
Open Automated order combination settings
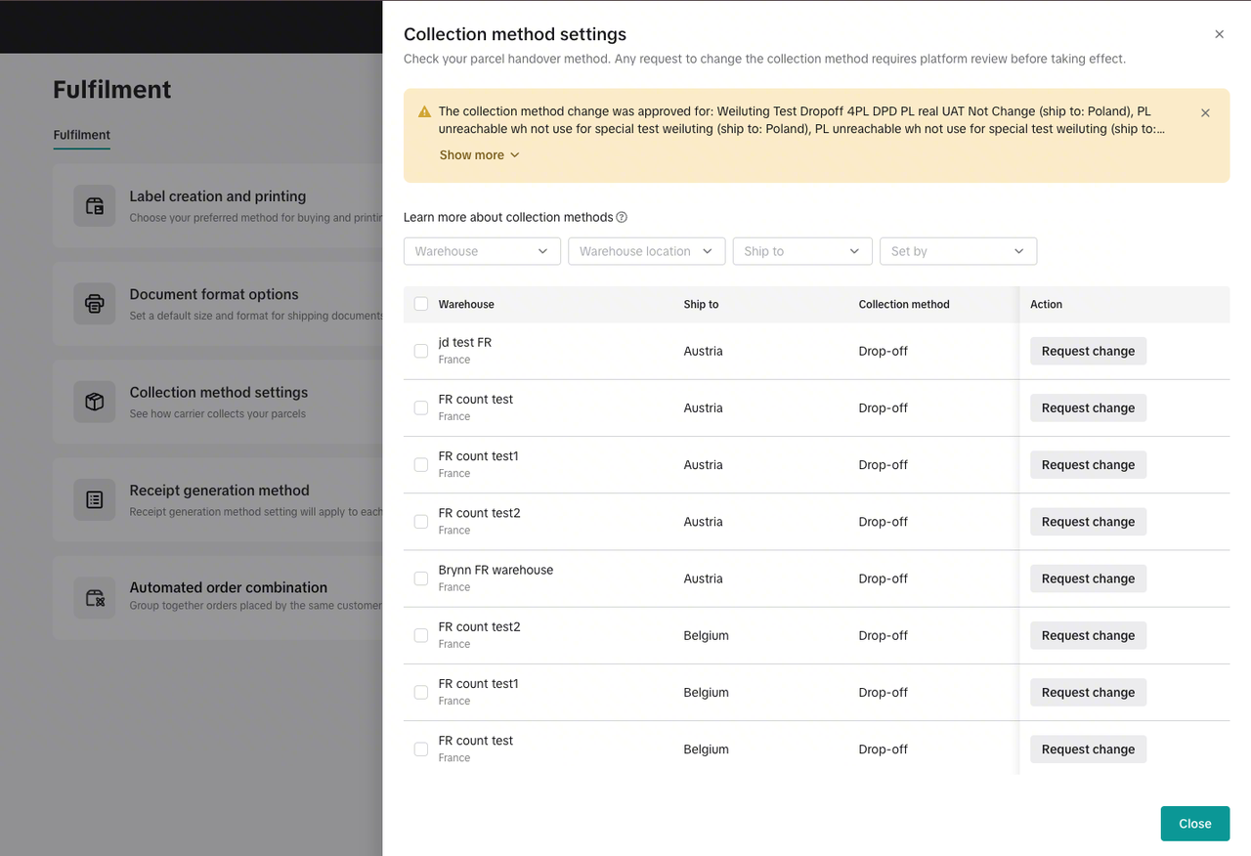pyautogui.click(x=218, y=597)
